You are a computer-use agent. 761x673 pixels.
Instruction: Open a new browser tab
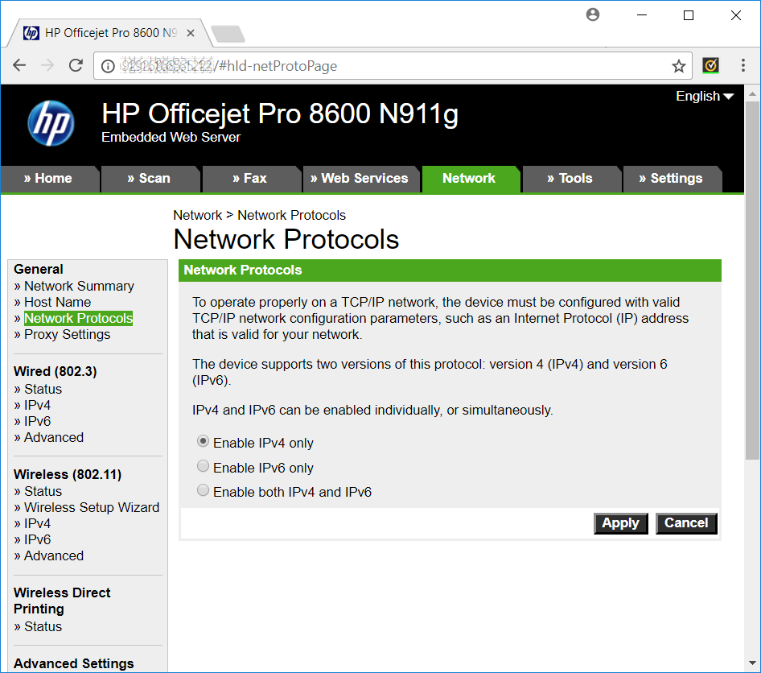[228, 34]
